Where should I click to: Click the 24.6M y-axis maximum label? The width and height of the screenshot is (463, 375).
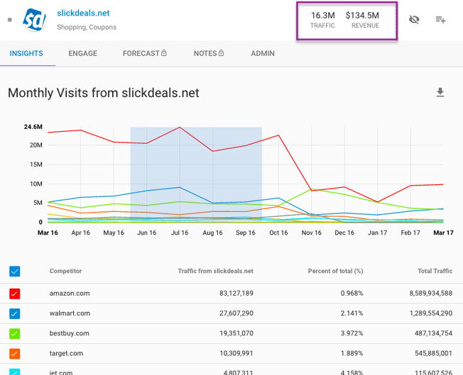33,127
